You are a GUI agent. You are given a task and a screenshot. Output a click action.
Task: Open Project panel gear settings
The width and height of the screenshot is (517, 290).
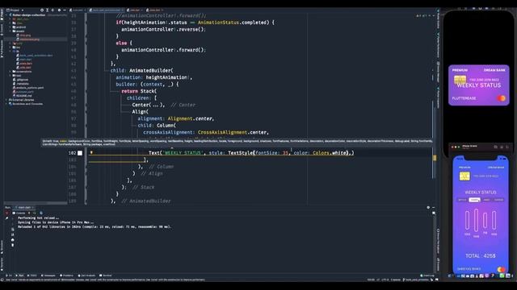[x=59, y=10]
